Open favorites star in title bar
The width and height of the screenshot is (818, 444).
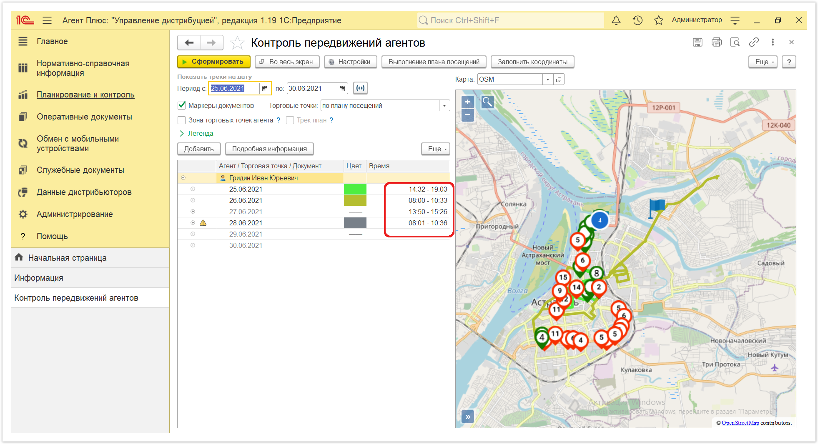[658, 20]
